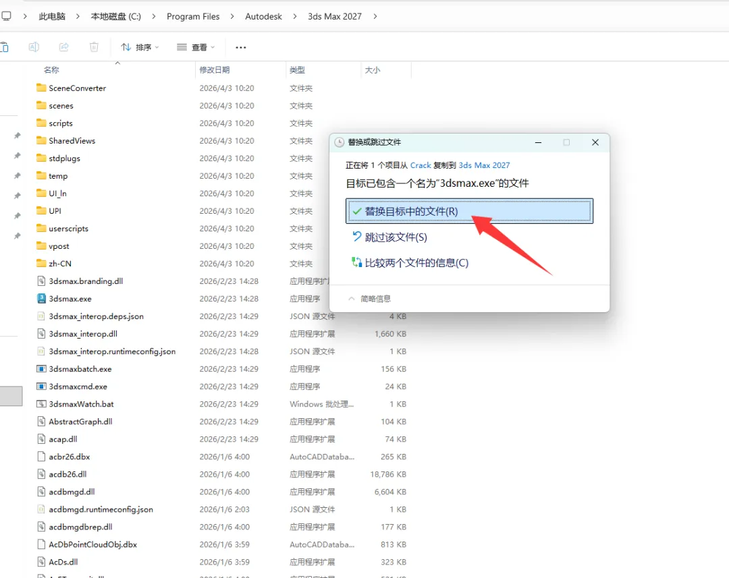Image resolution: width=729 pixels, height=578 pixels.
Task: Collapse details via 简略信息 expander
Action: (370, 299)
